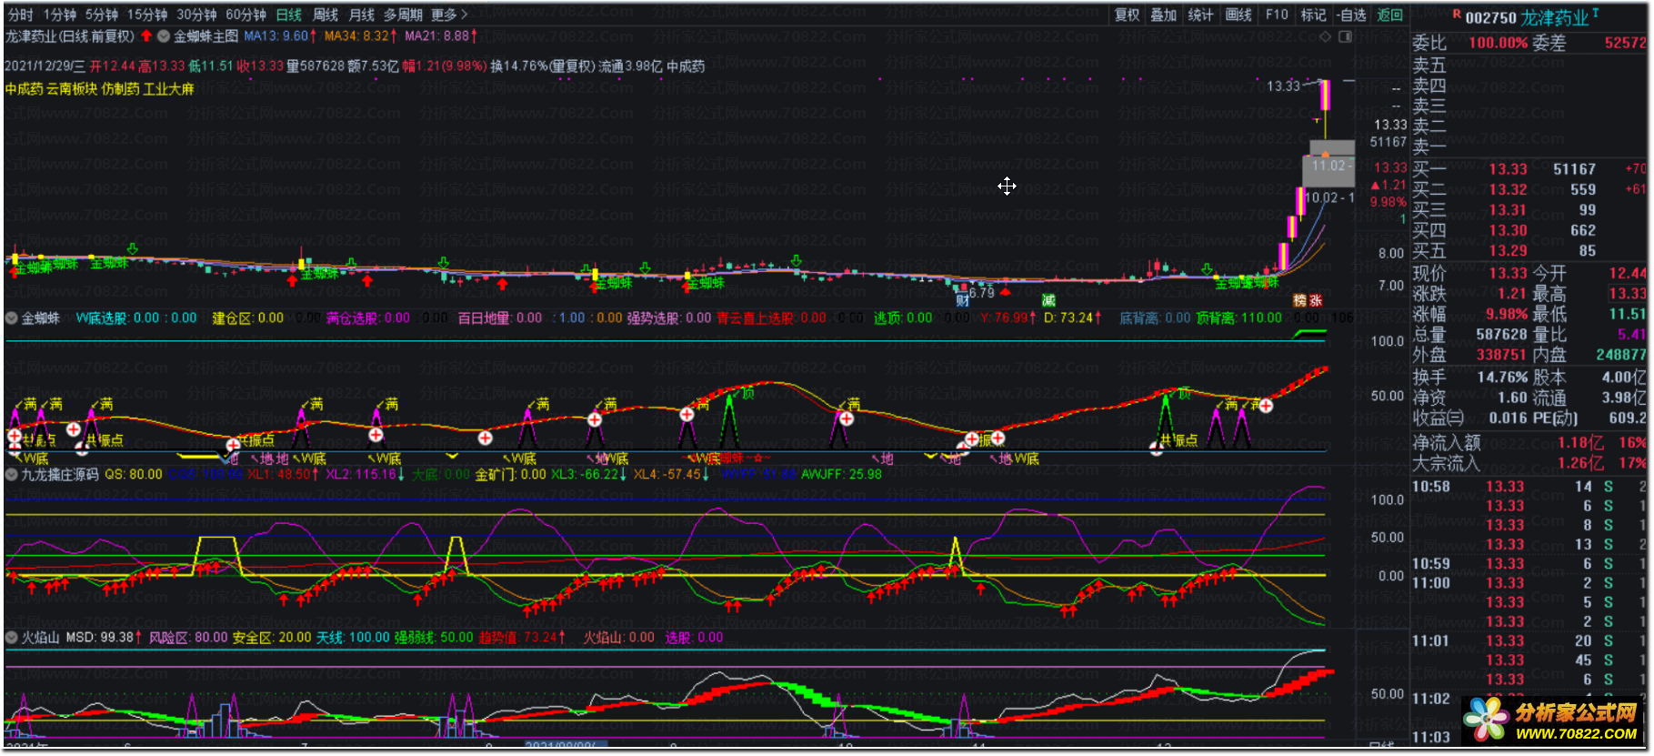
Task: Click the 云南板块 sector tag
Action: click(72, 89)
